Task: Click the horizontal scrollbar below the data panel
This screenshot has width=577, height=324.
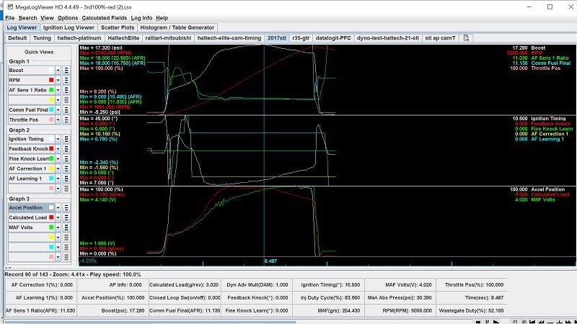Action: coord(150,322)
